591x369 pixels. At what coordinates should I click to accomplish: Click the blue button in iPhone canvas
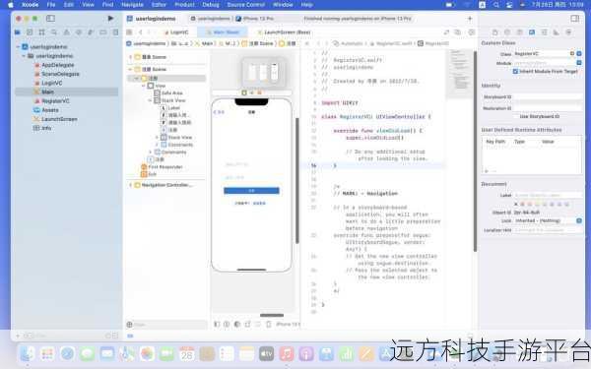point(251,191)
